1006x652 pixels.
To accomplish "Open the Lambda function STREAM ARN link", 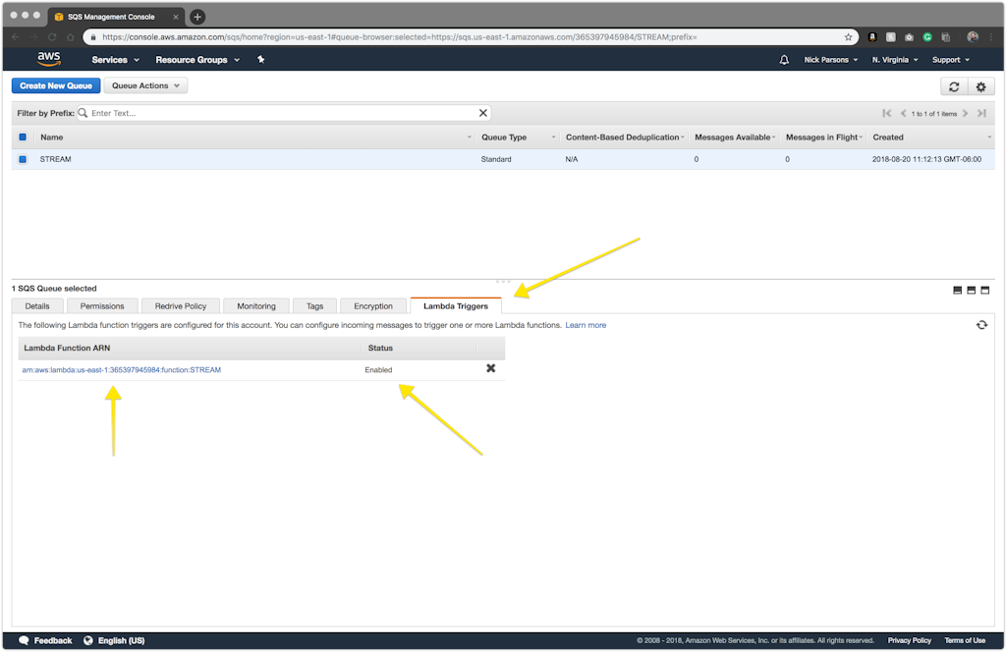I will [x=122, y=370].
